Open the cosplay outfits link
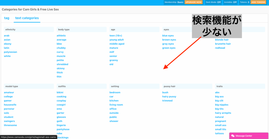 click(61, 101)
